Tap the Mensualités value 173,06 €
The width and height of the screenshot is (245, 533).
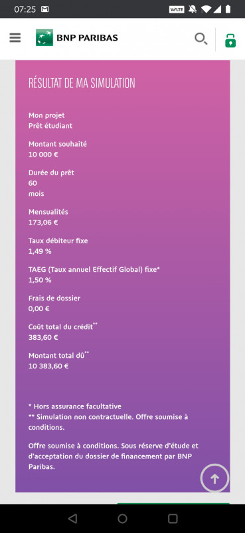[43, 223]
